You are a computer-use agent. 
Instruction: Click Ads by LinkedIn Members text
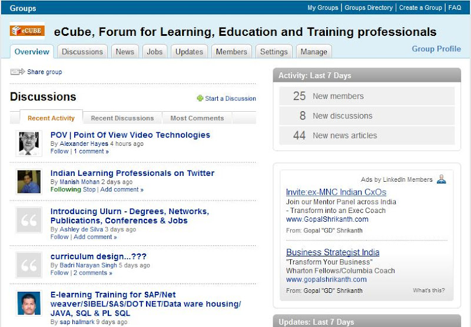click(396, 179)
